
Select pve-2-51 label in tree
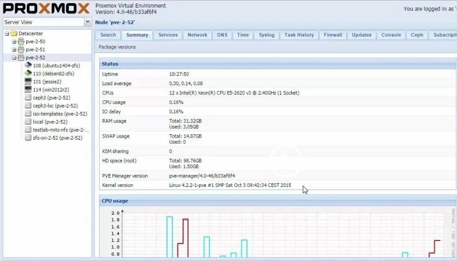coord(35,49)
